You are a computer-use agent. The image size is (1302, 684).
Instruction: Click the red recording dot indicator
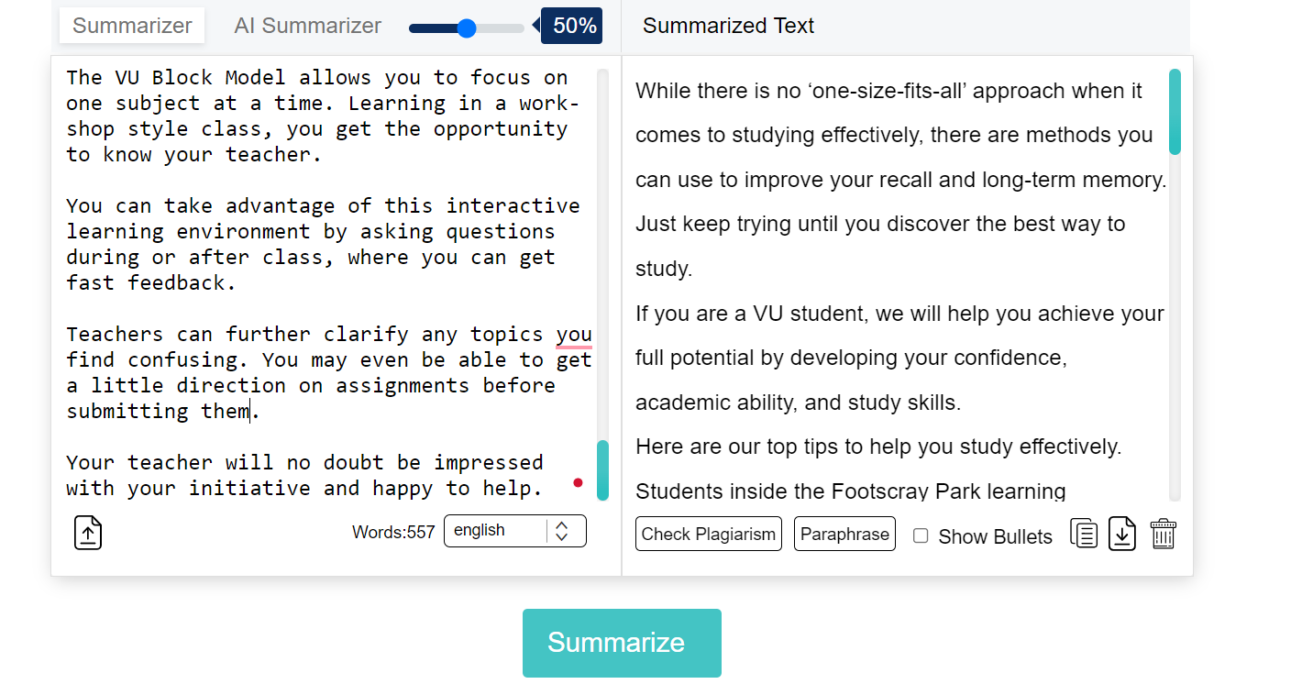pyautogui.click(x=578, y=482)
